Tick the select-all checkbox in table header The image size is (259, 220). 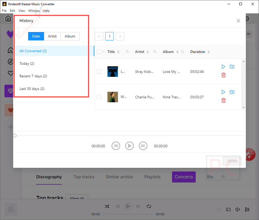tap(99, 52)
